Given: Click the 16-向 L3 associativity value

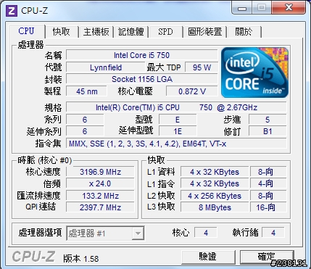Looking at the screenshot, I should click(268, 207).
